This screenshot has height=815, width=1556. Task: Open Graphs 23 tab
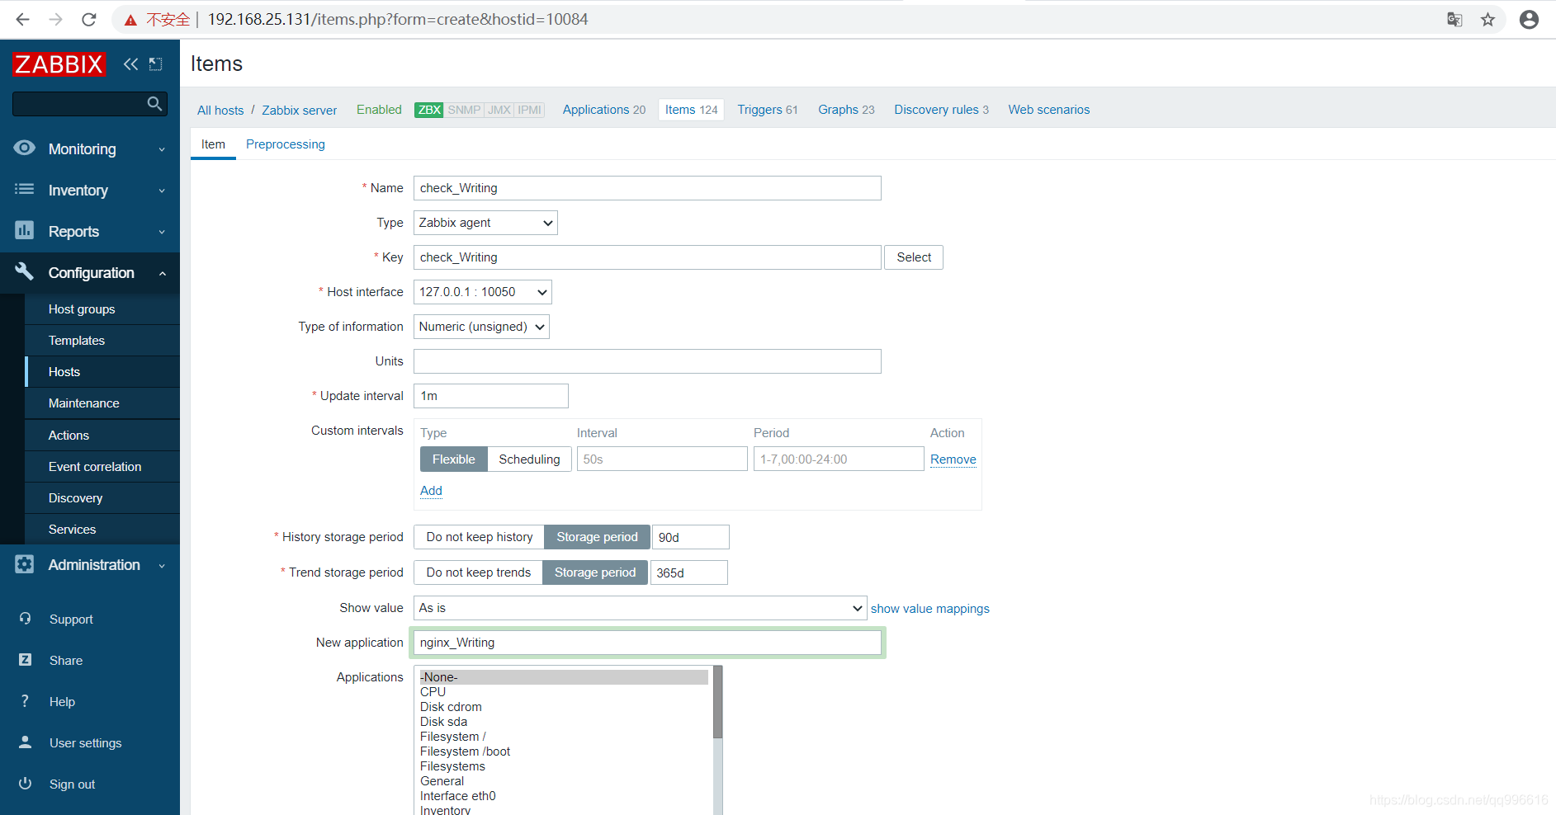(846, 110)
